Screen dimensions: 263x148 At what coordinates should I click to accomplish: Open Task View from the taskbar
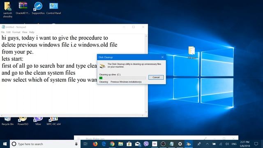pos(85,144)
